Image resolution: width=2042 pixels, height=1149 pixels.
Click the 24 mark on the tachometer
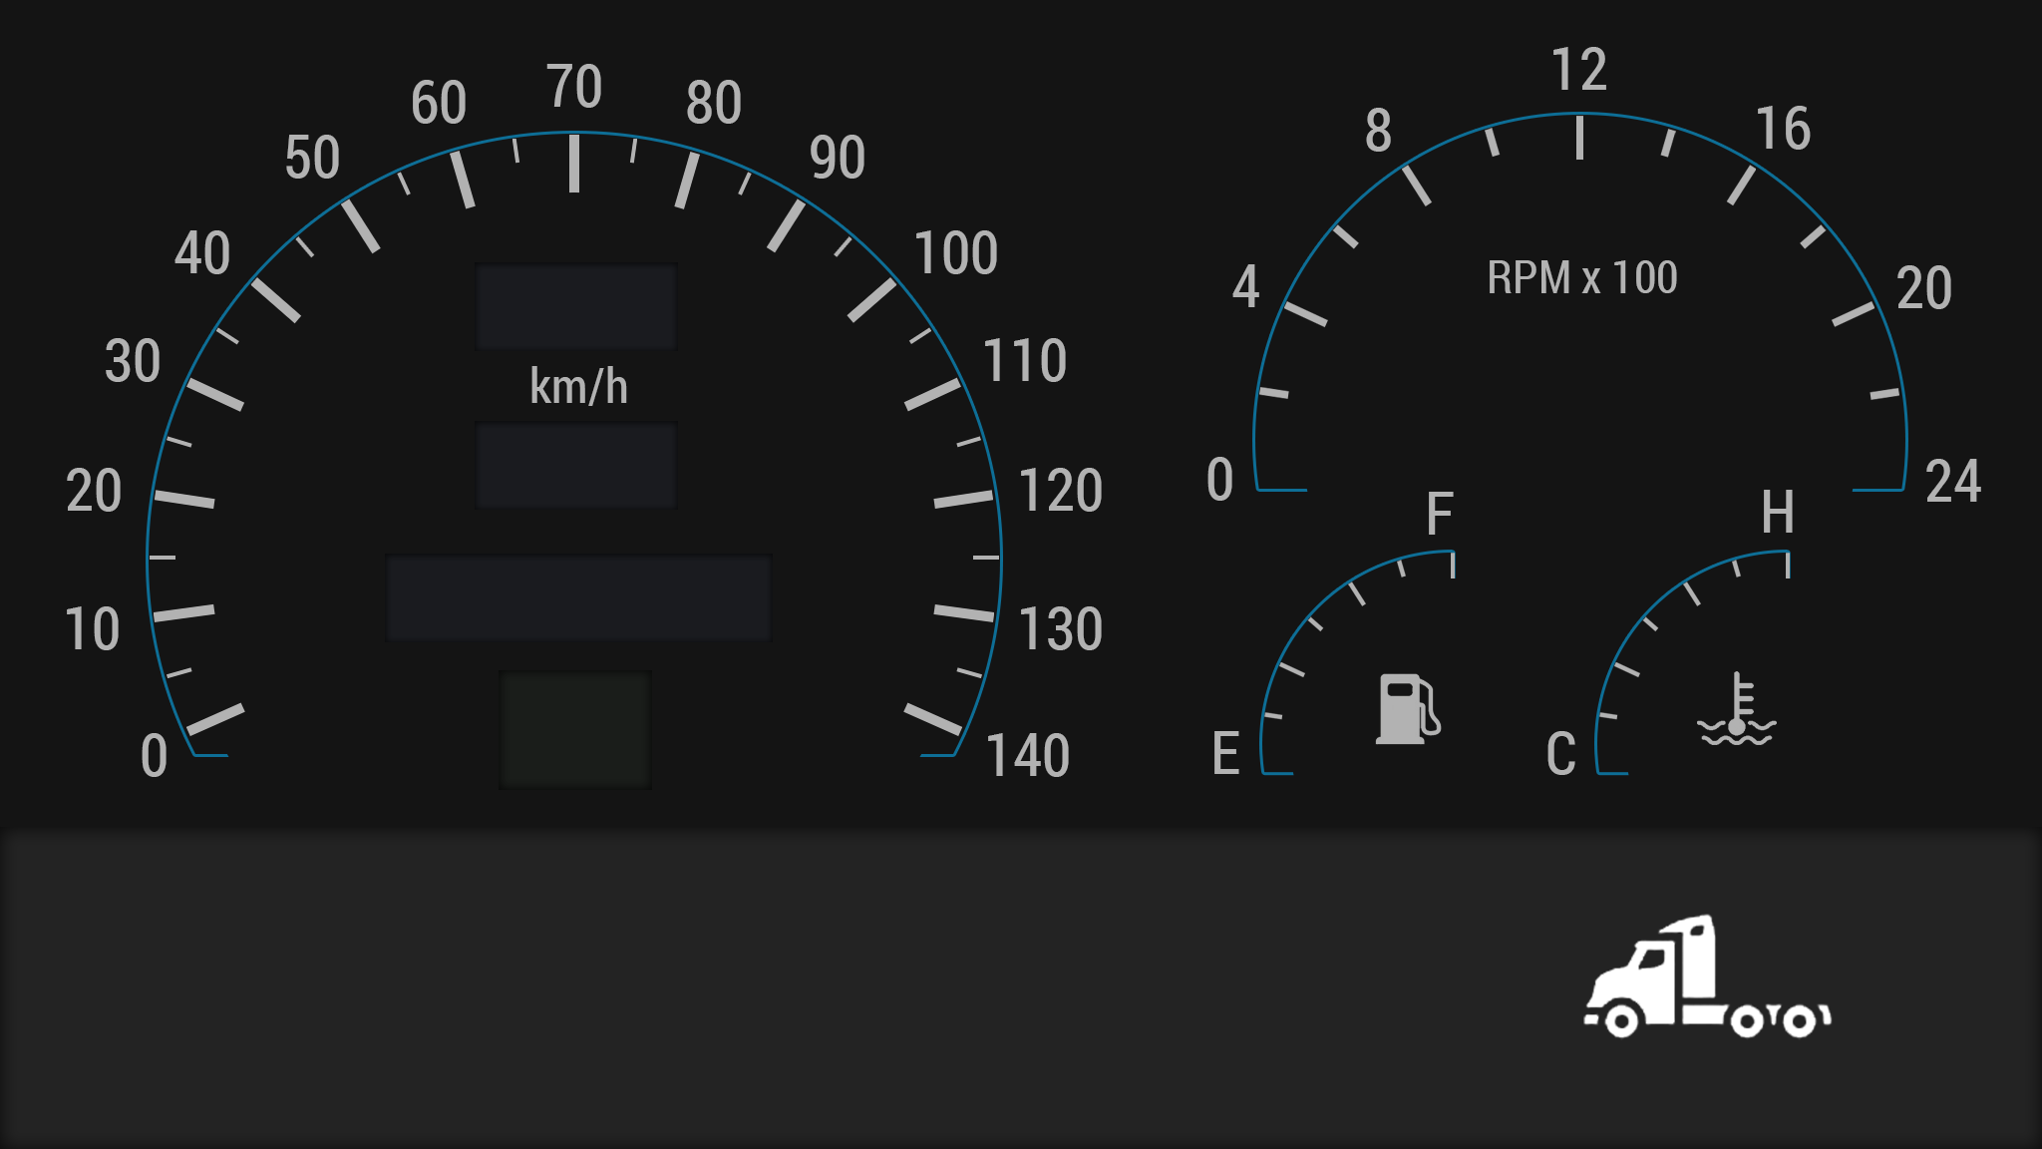point(1952,482)
